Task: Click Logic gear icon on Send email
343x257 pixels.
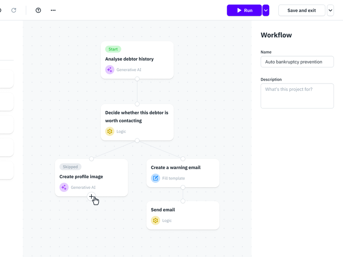Action: (x=155, y=221)
